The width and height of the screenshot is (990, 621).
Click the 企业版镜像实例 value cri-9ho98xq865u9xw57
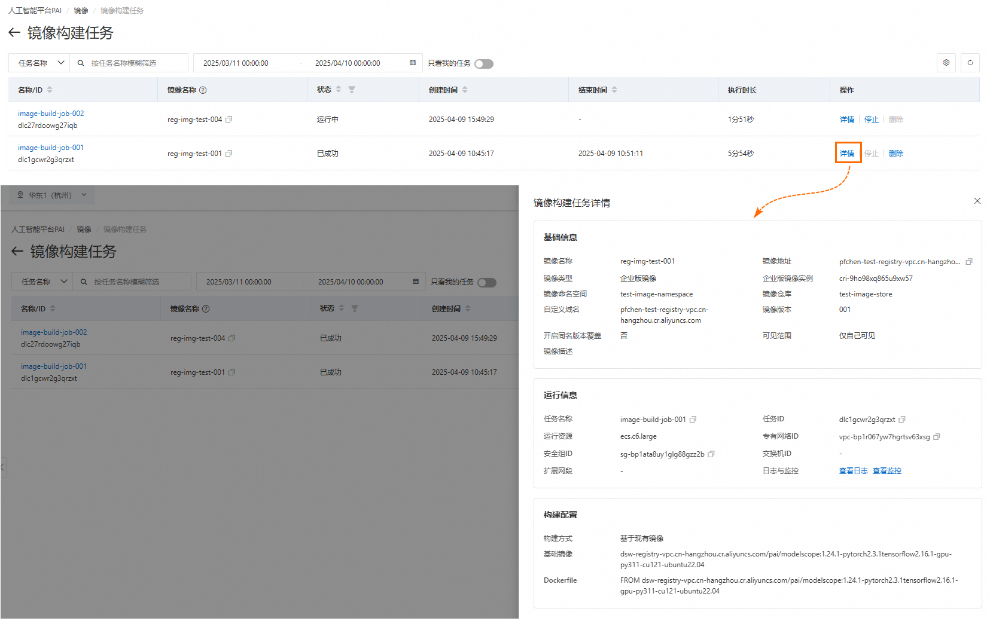point(876,279)
